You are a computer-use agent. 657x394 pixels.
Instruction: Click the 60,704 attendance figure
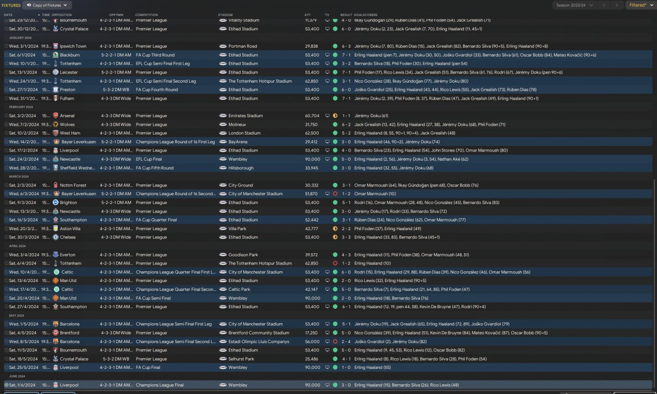click(x=312, y=116)
